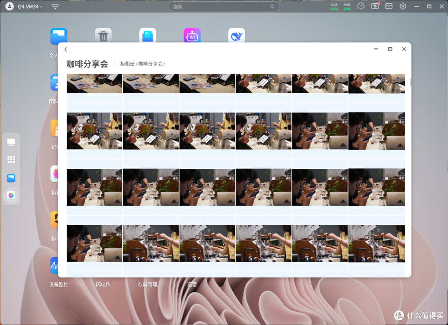Click the 设备监控 label
448x325 pixels.
coord(59,284)
